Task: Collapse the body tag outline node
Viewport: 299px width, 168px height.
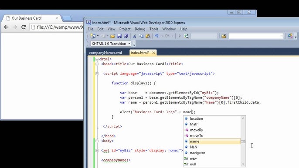Action: 97,141
